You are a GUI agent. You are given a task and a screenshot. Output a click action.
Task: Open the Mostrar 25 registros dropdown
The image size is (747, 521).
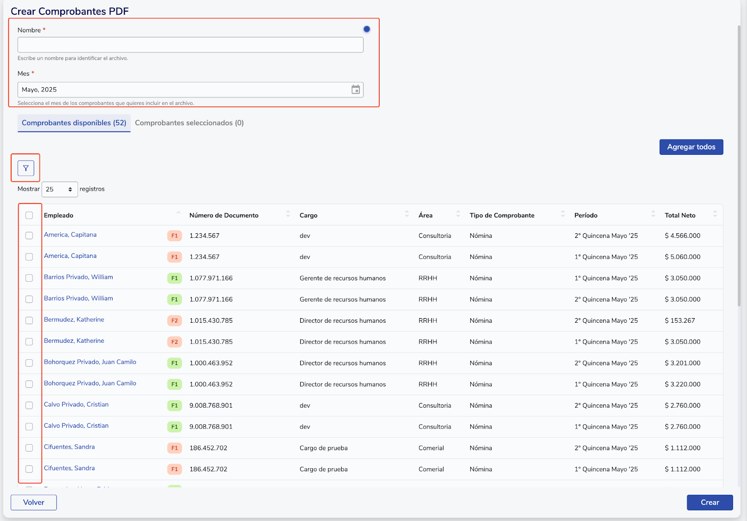pyautogui.click(x=59, y=189)
